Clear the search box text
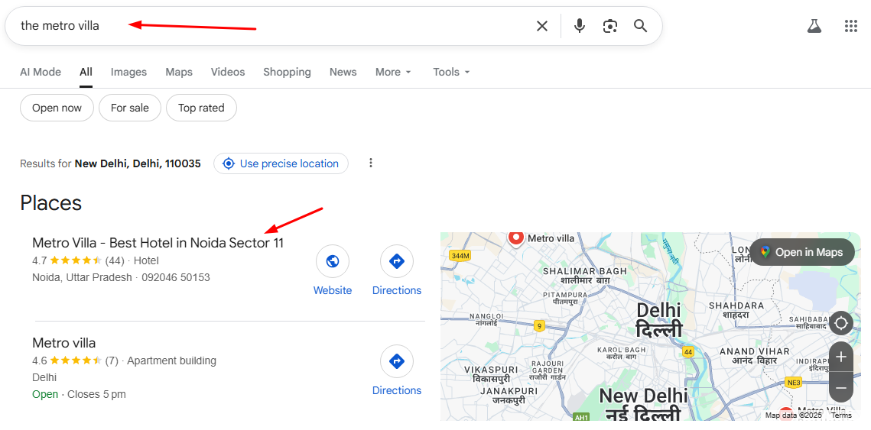871x430 pixels. 542,26
